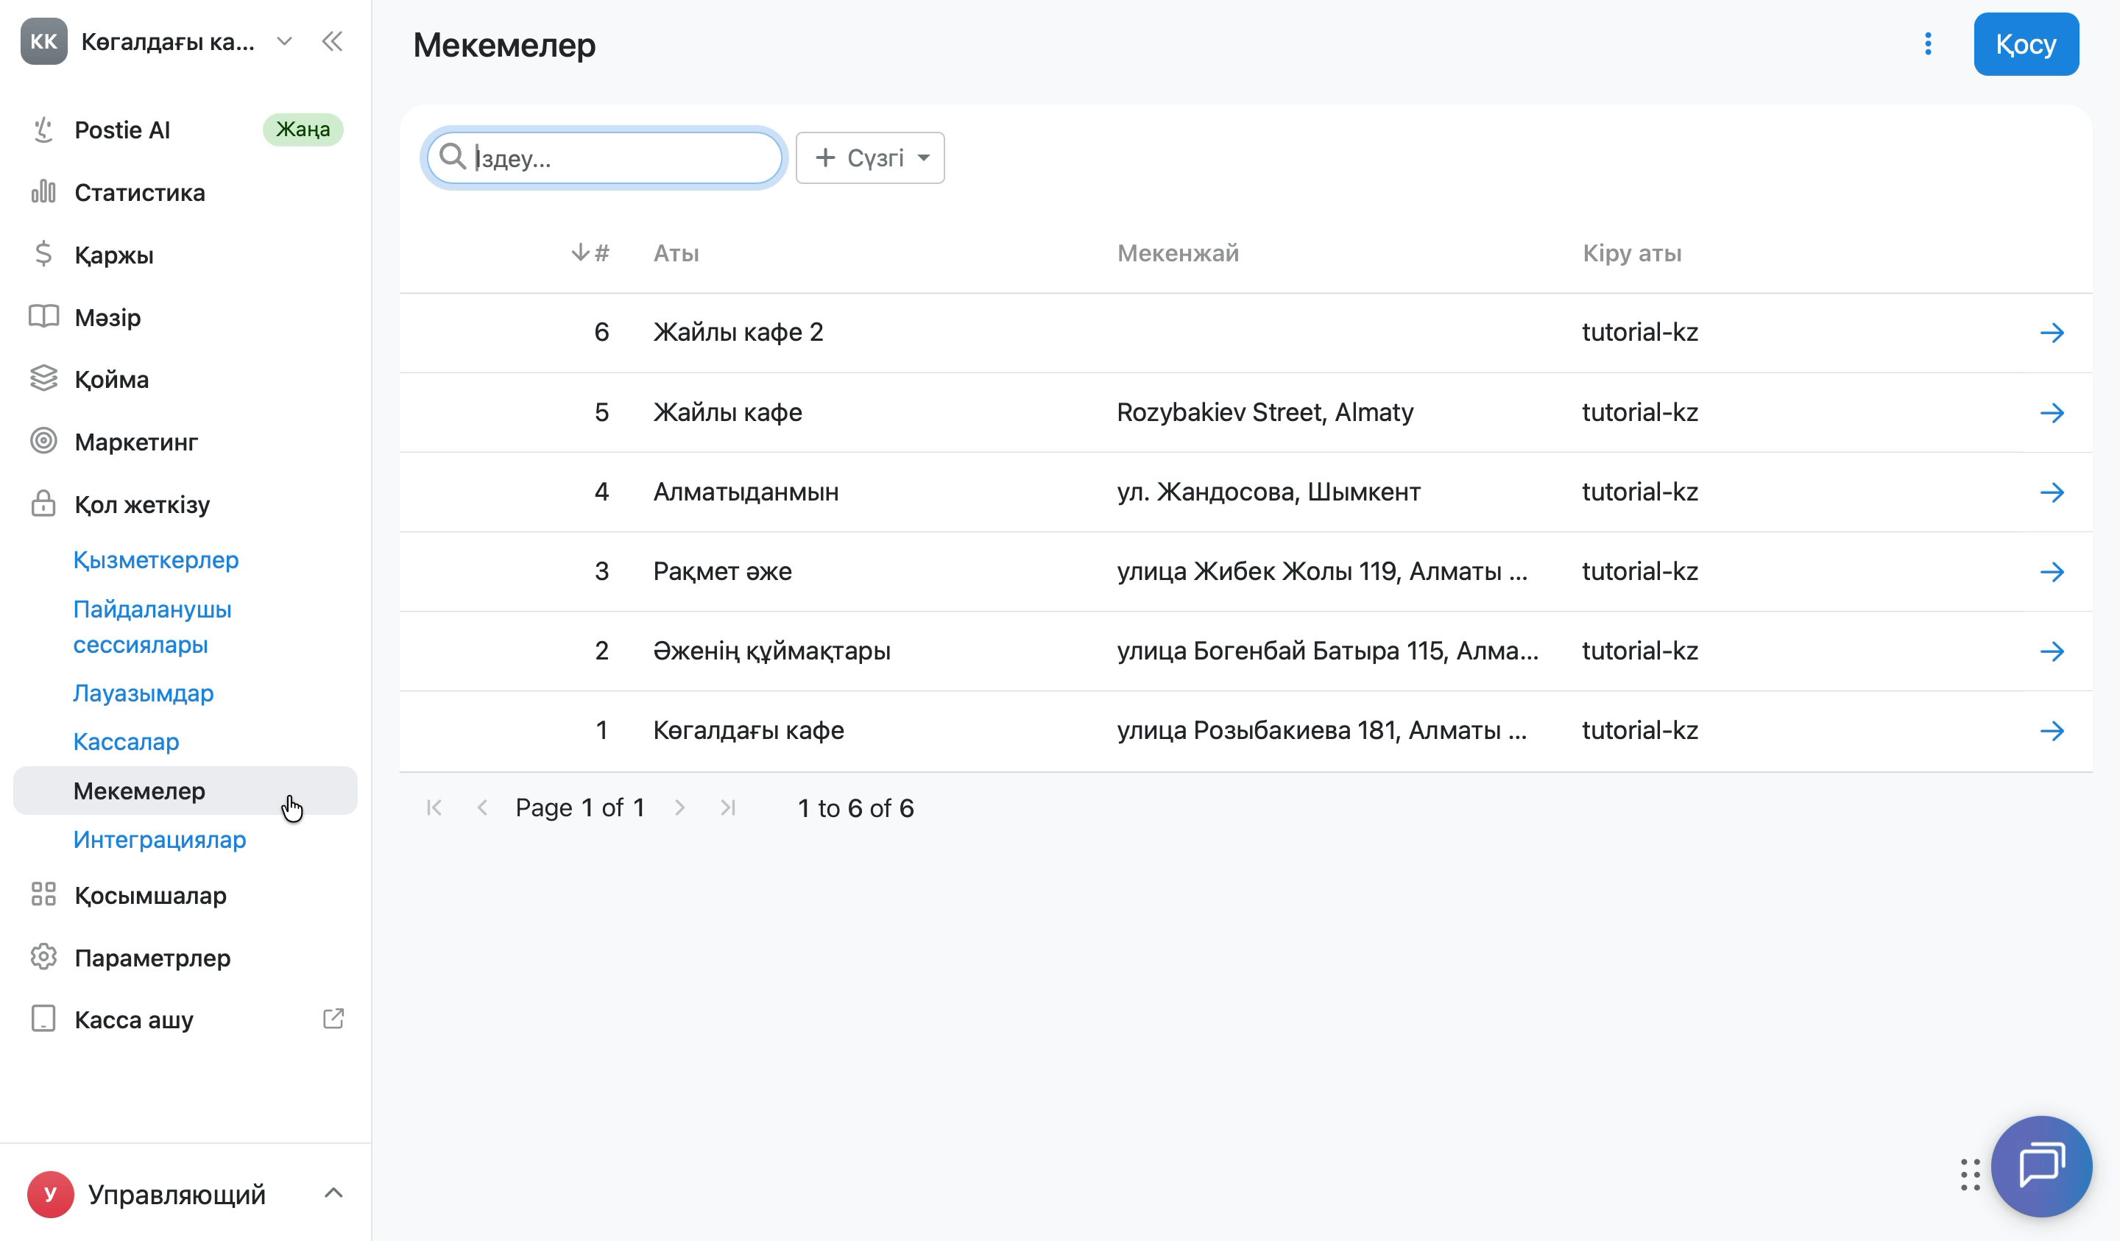Image resolution: width=2120 pixels, height=1241 pixels.
Task: Open row arrow for Жайлы кафе 2
Action: tap(2052, 333)
